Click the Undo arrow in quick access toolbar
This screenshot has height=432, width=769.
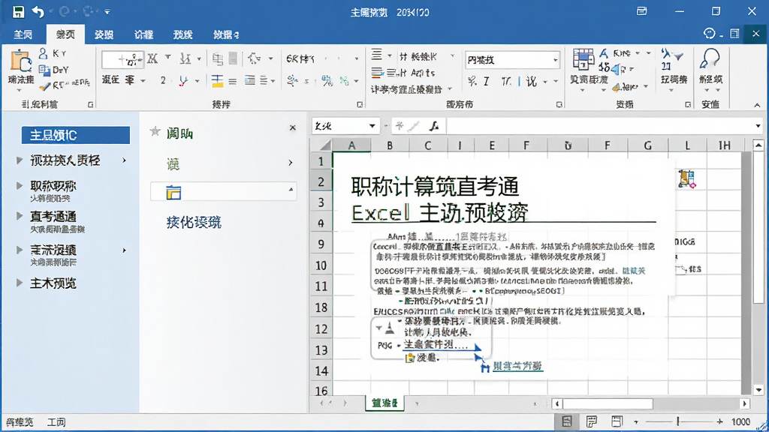38,11
